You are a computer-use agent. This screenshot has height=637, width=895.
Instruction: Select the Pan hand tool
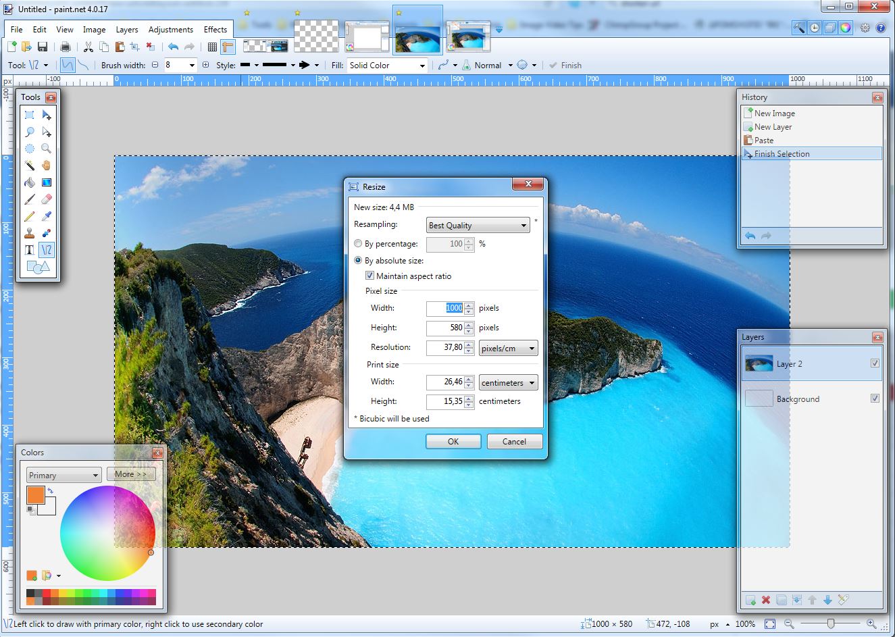click(x=46, y=165)
